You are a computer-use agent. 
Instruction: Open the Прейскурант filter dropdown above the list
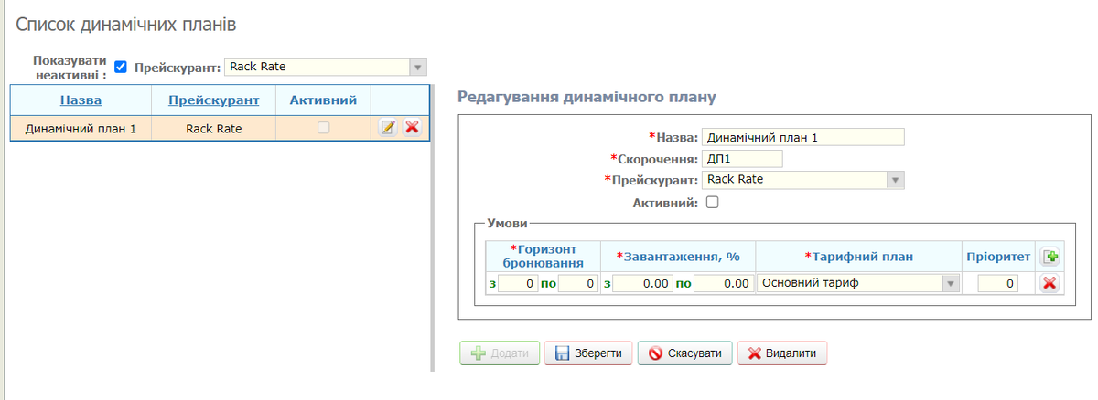point(417,67)
